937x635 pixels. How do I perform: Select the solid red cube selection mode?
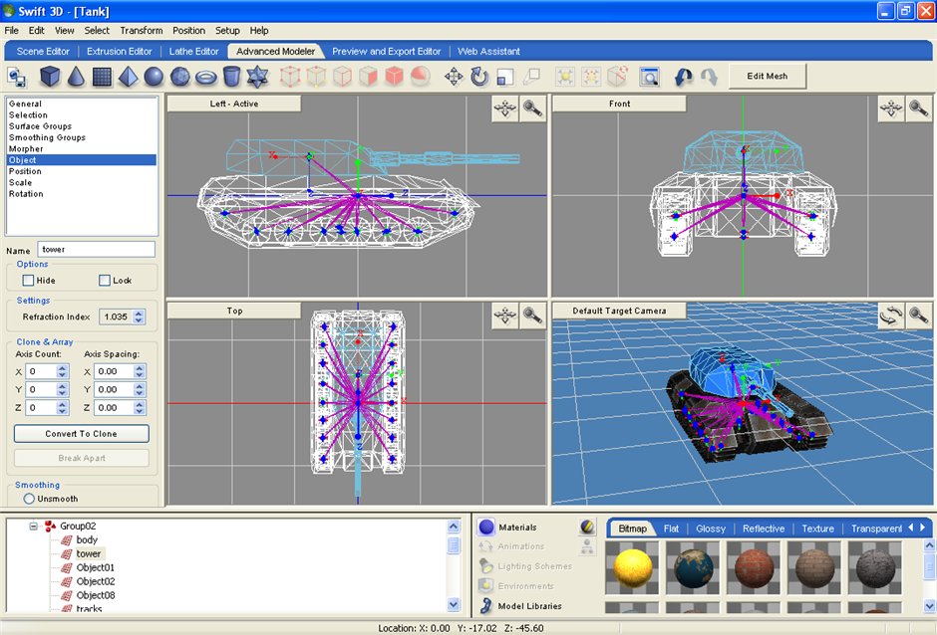pyautogui.click(x=394, y=77)
